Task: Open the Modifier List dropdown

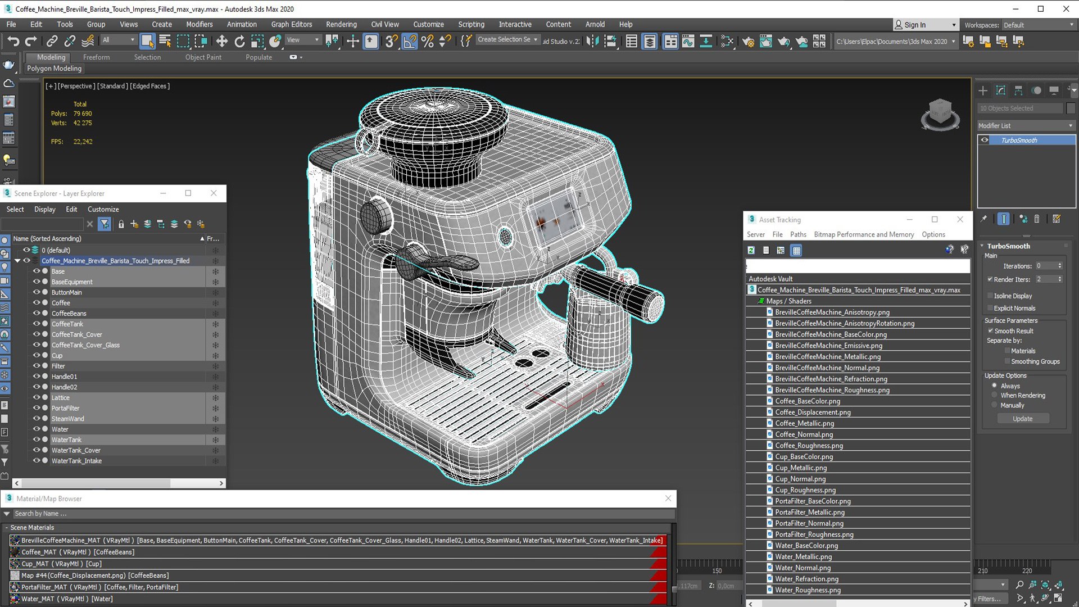Action: [1026, 126]
